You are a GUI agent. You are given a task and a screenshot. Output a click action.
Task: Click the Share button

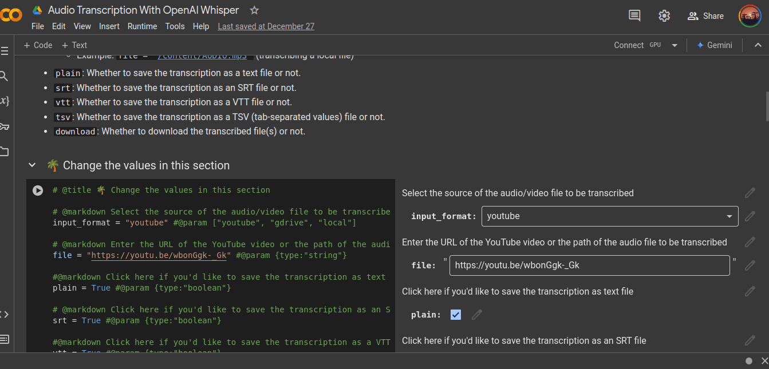coord(705,16)
